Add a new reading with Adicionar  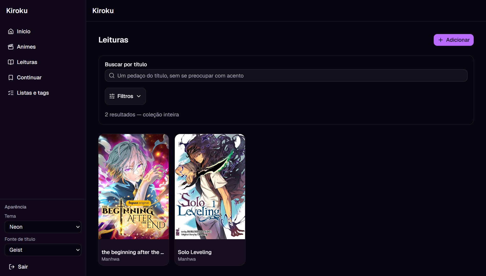click(453, 40)
